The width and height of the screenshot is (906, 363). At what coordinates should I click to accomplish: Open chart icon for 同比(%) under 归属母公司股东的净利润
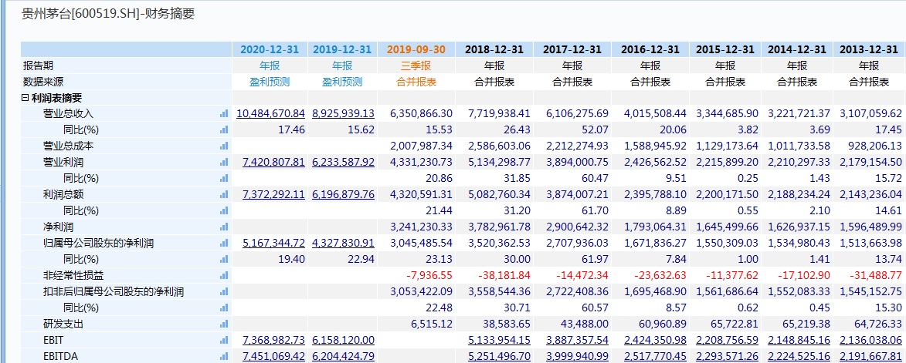(224, 260)
